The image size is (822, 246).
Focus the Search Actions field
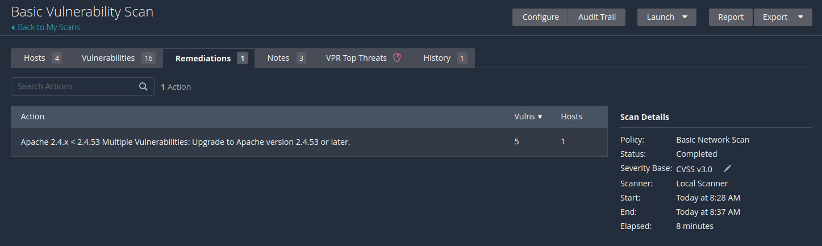(x=75, y=87)
